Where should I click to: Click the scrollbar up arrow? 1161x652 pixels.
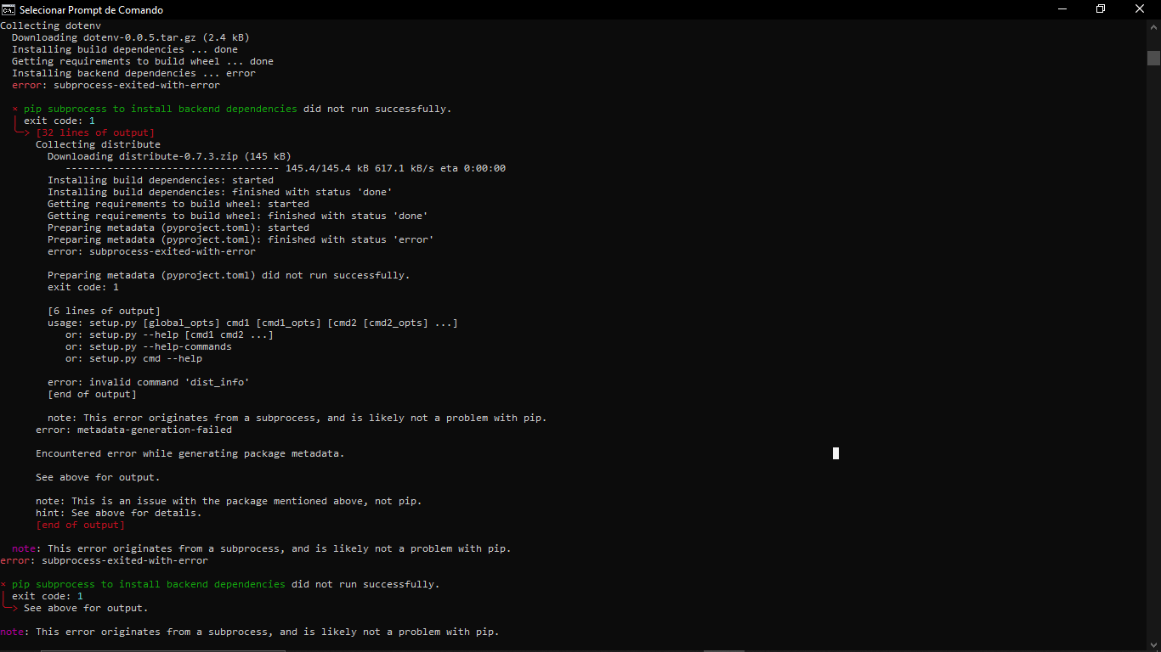(1153, 26)
